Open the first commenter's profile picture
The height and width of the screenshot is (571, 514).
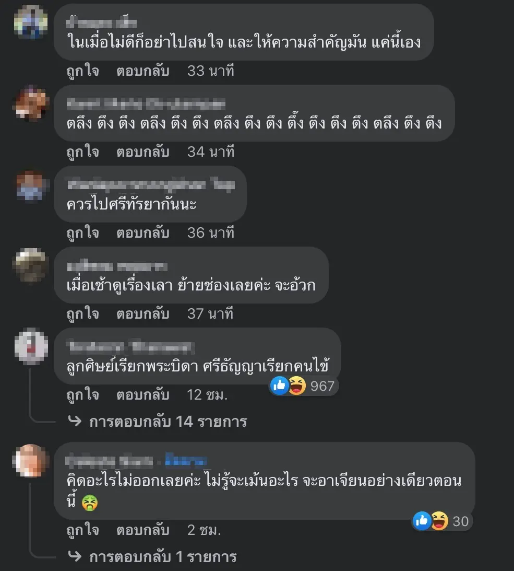(31, 22)
